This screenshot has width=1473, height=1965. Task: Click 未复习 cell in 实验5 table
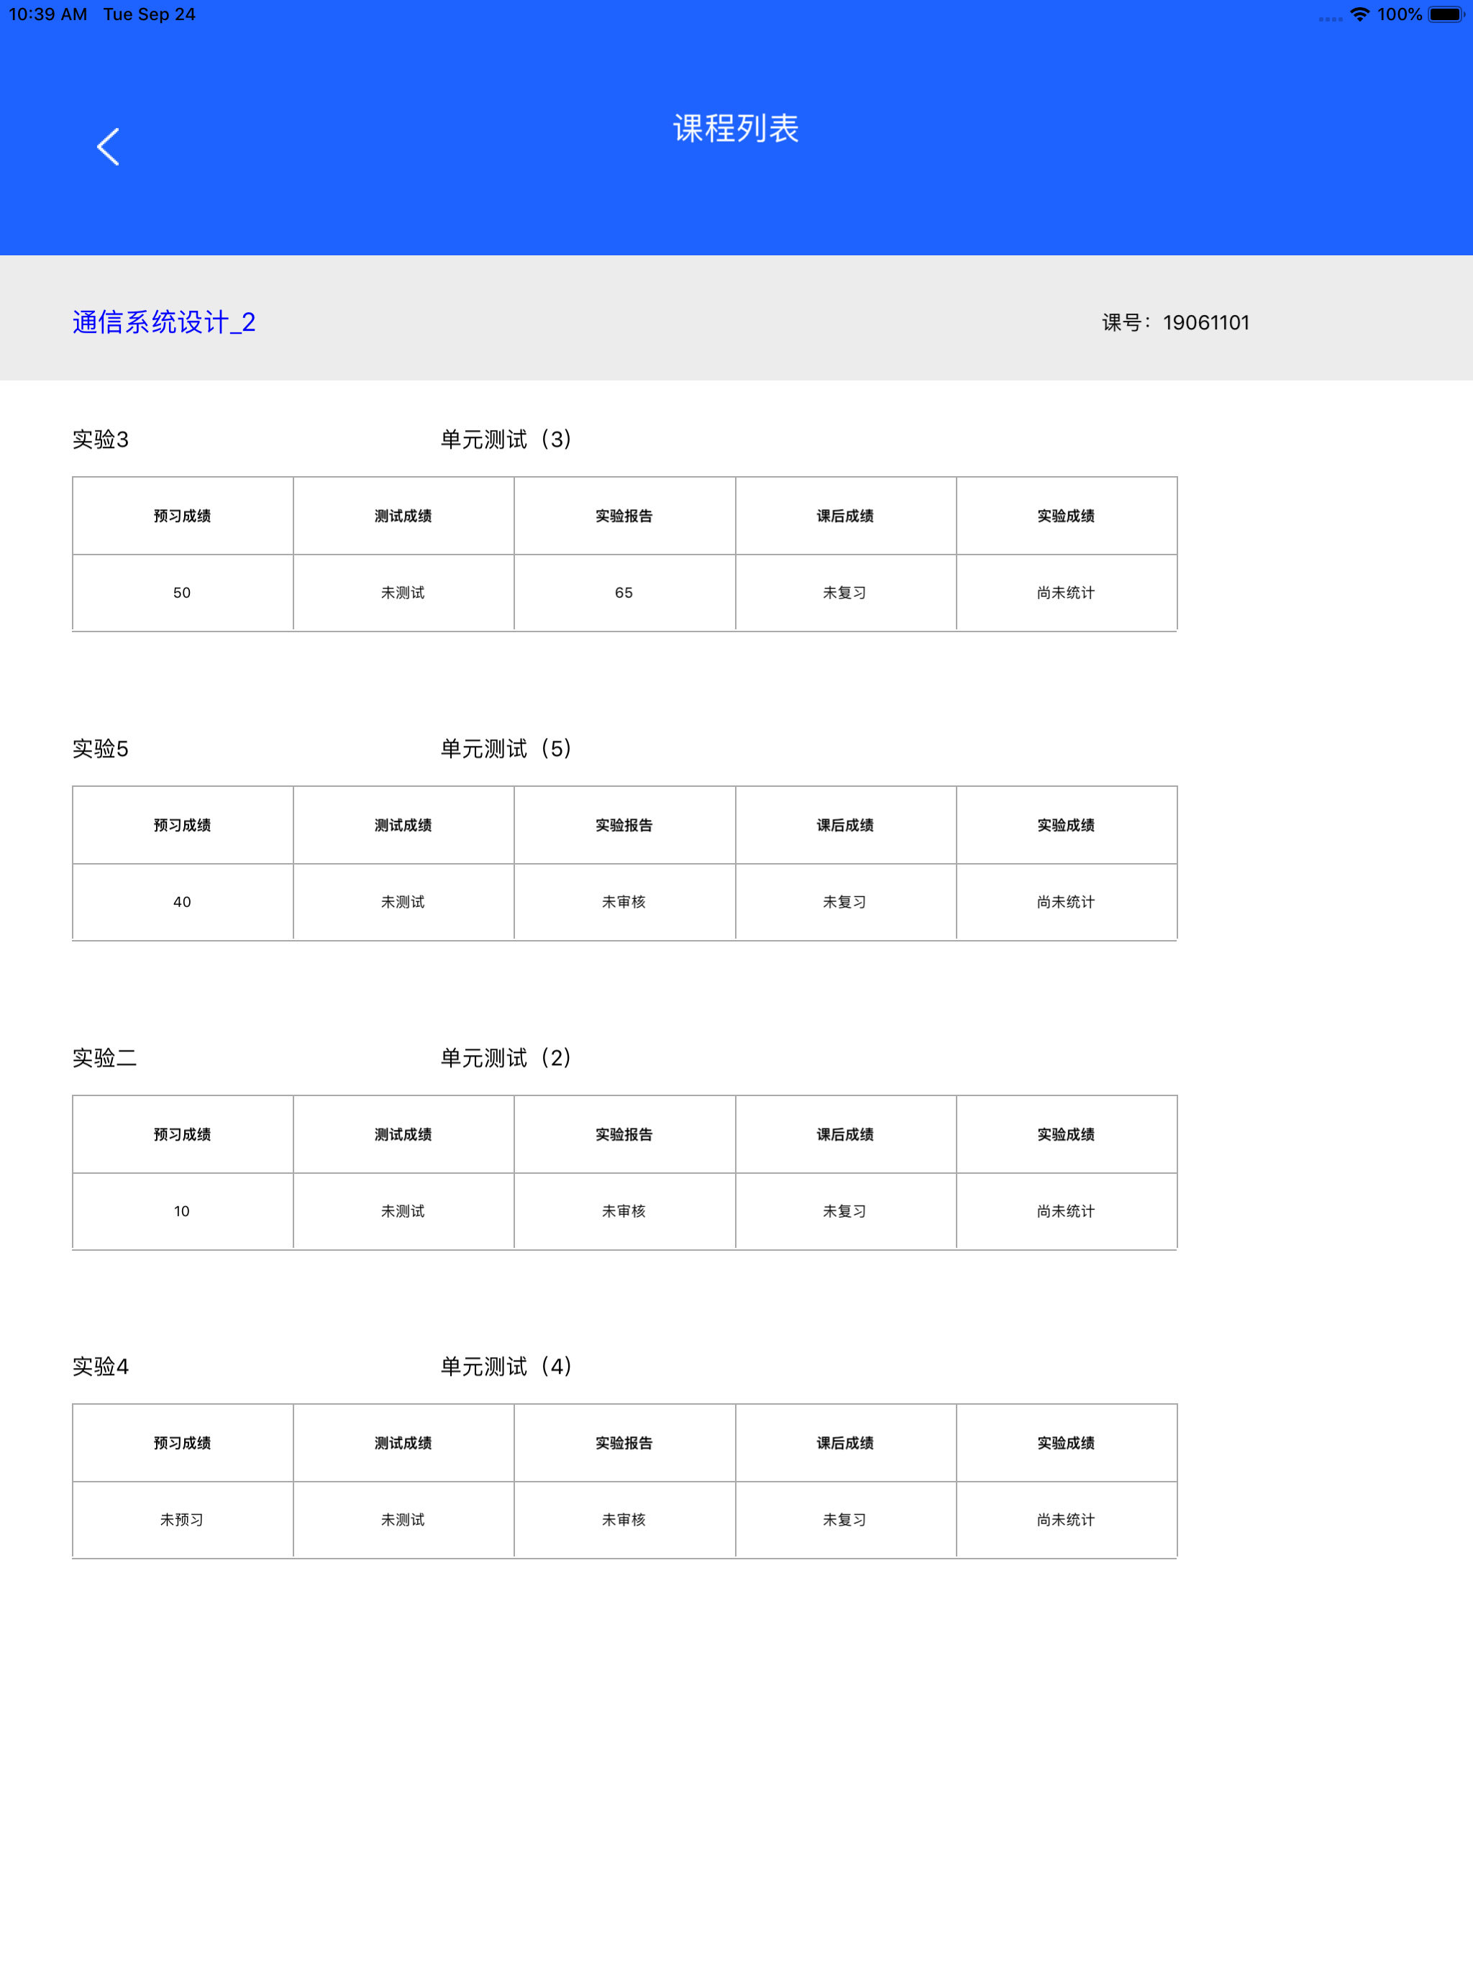[x=845, y=902]
